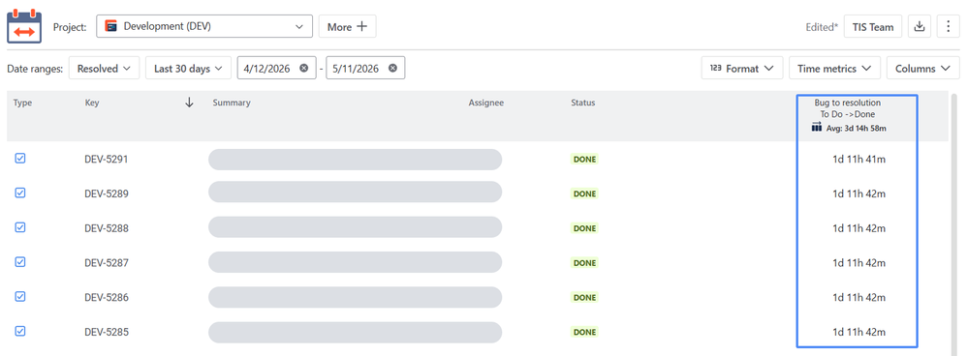The width and height of the screenshot is (968, 356).
Task: Click the Summary column header
Action: [x=232, y=103]
